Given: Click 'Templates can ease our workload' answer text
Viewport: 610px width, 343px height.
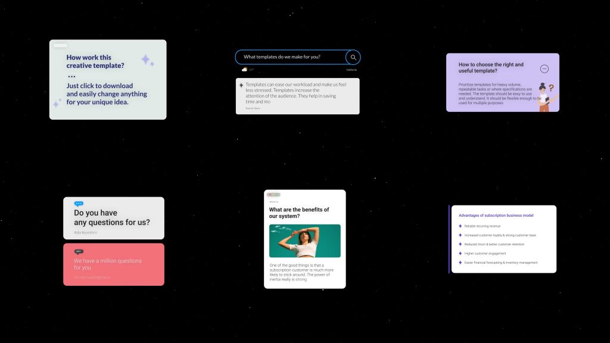Looking at the screenshot, I should (295, 93).
